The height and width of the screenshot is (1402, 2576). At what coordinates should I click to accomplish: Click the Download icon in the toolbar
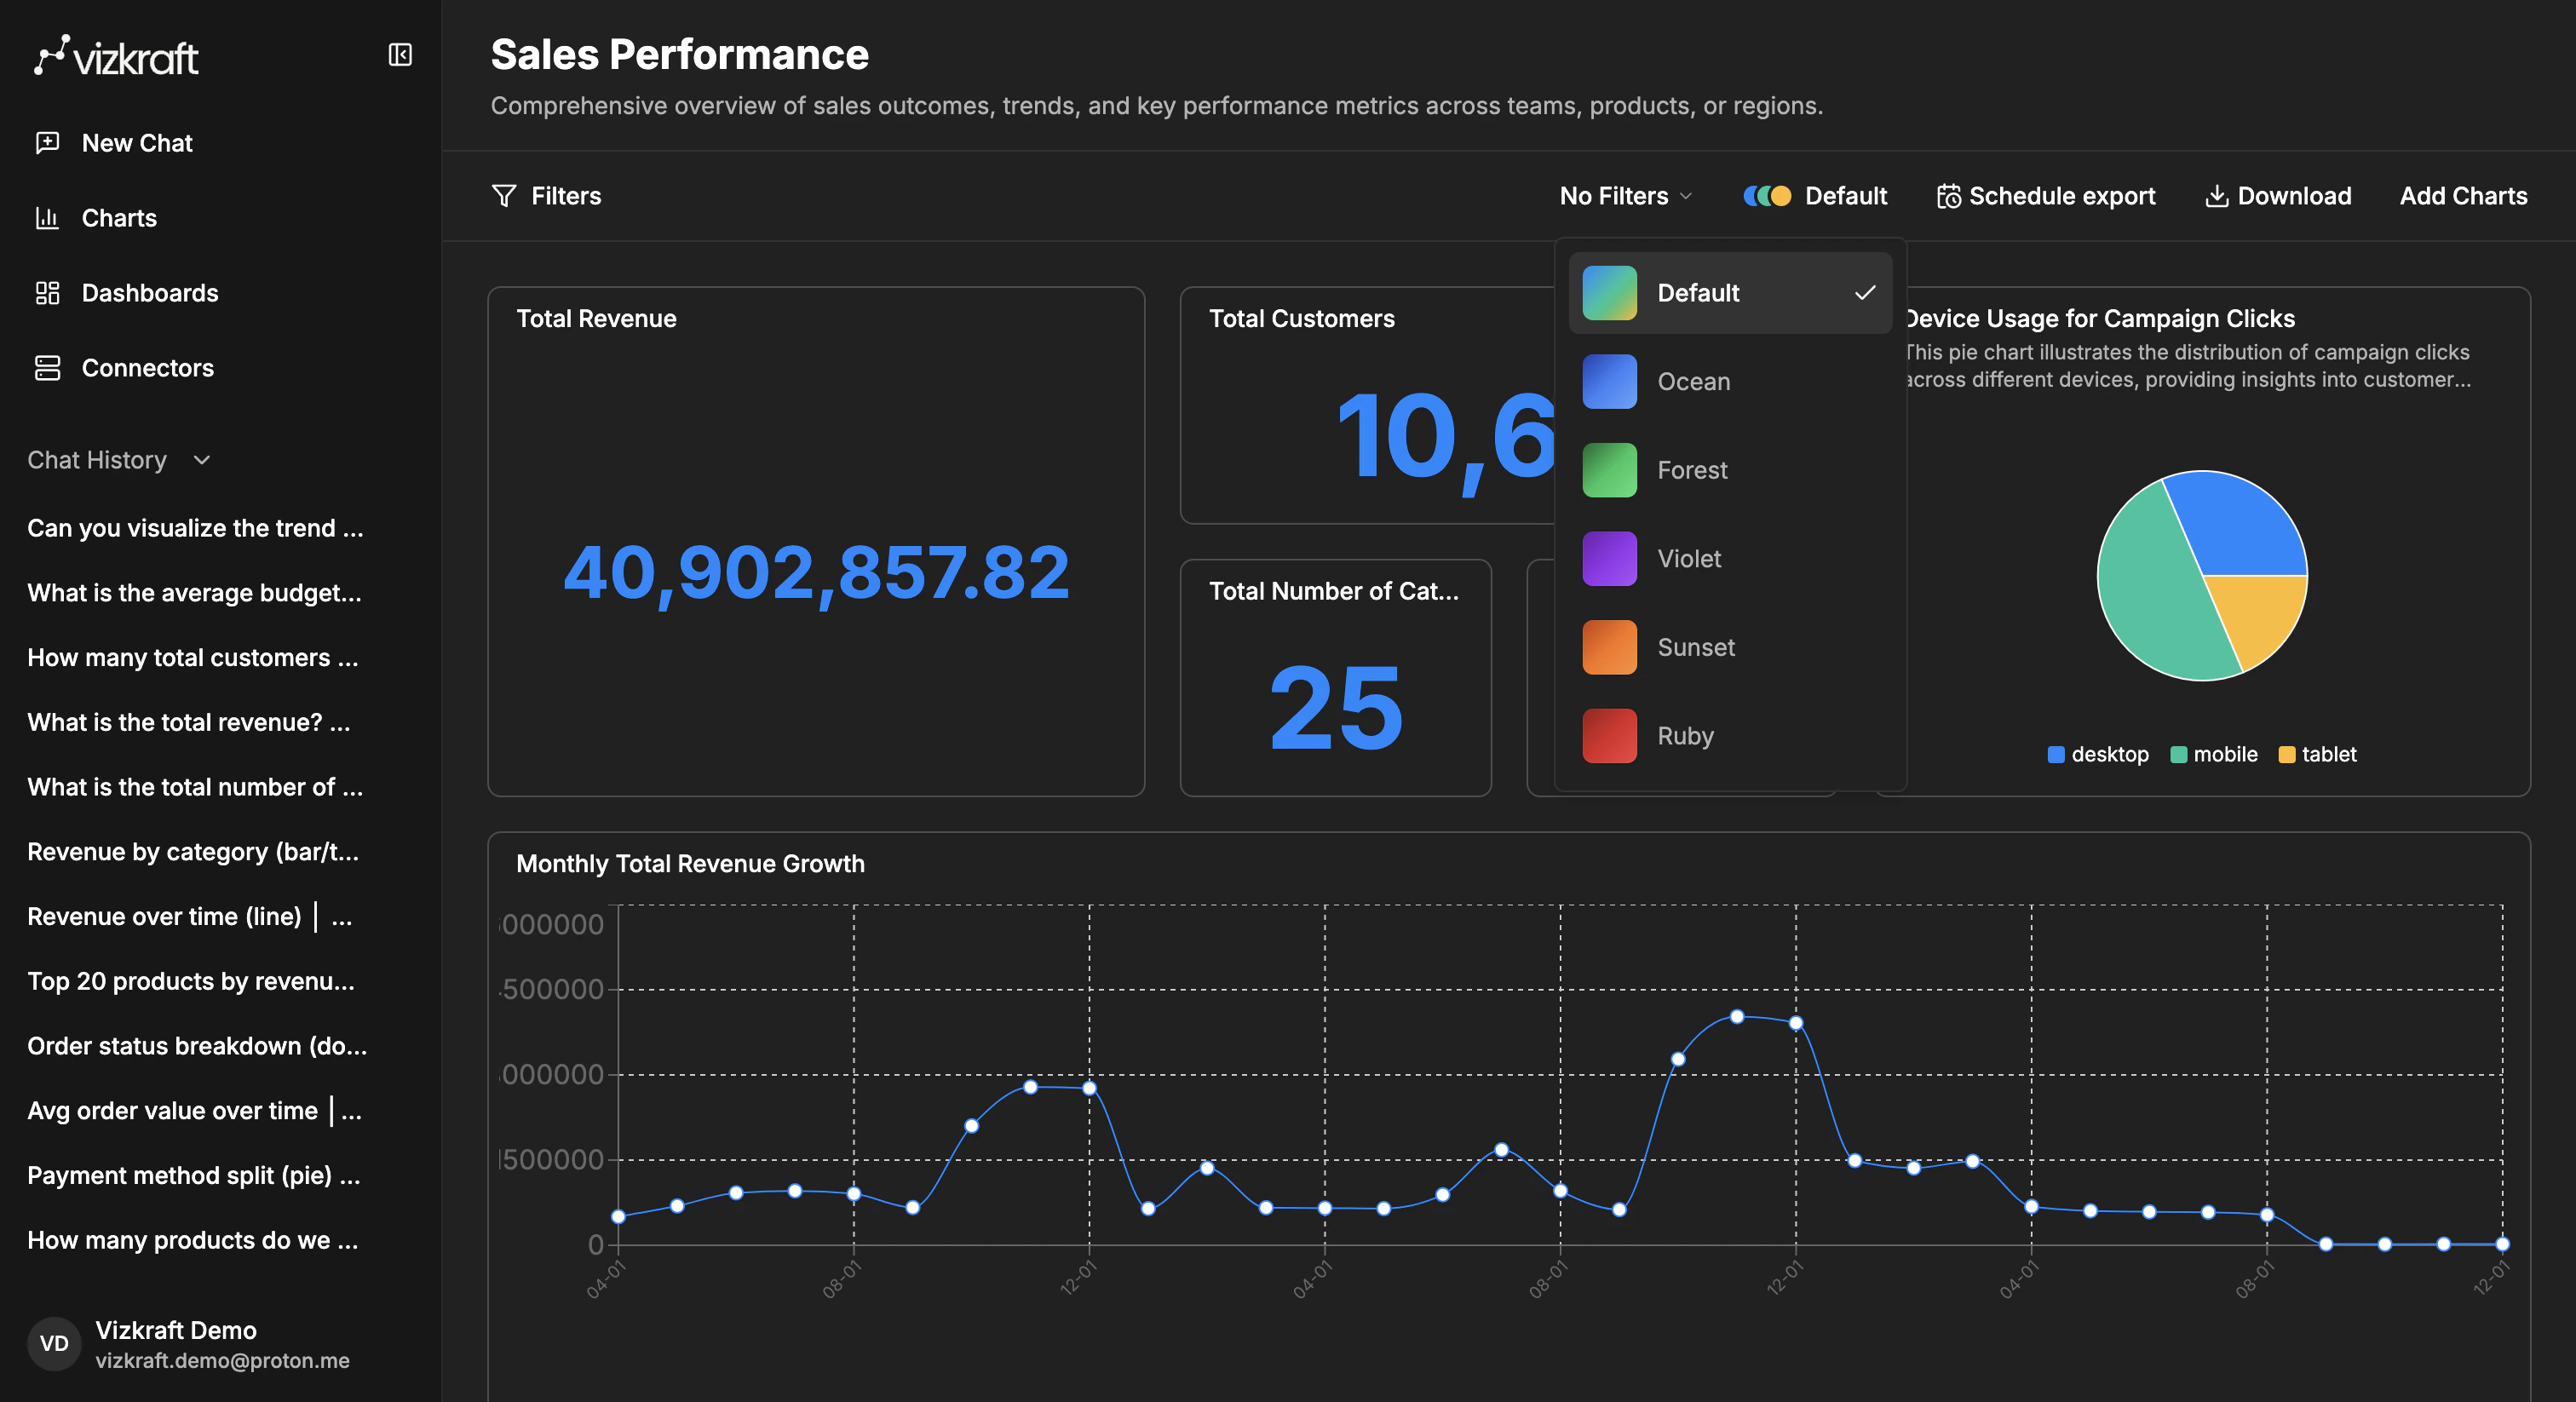(2217, 196)
